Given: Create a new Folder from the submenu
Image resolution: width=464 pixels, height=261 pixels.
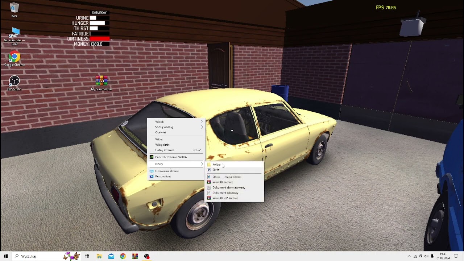Looking at the screenshot, I should pyautogui.click(x=235, y=165).
